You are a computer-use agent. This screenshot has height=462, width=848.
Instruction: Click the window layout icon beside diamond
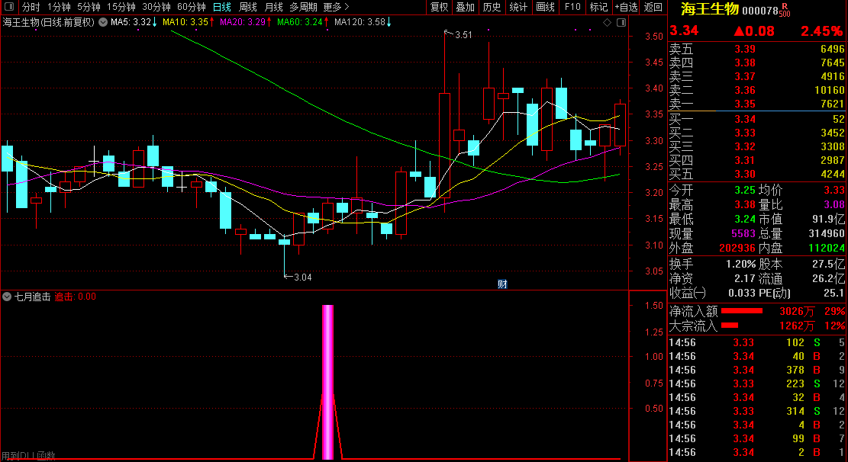pos(620,23)
